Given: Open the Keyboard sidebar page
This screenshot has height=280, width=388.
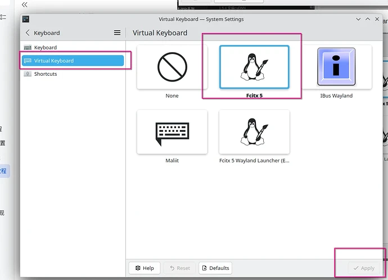Looking at the screenshot, I should (45, 48).
